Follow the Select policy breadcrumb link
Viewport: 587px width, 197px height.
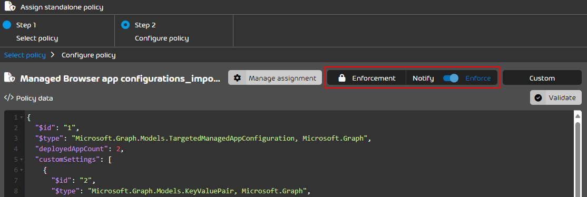[25, 55]
